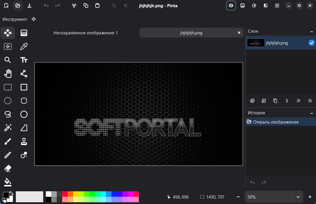Undo last action in top toolbar
This screenshot has width=316, height=204.
(x=46, y=6)
